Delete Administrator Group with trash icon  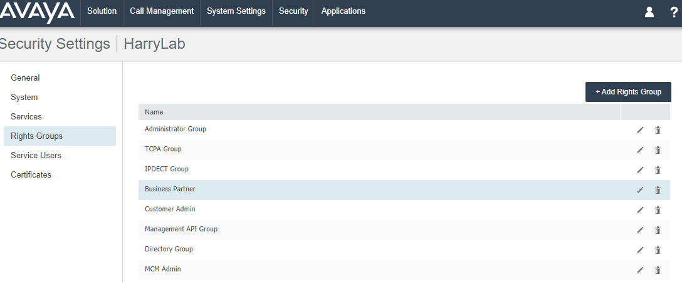[658, 130]
